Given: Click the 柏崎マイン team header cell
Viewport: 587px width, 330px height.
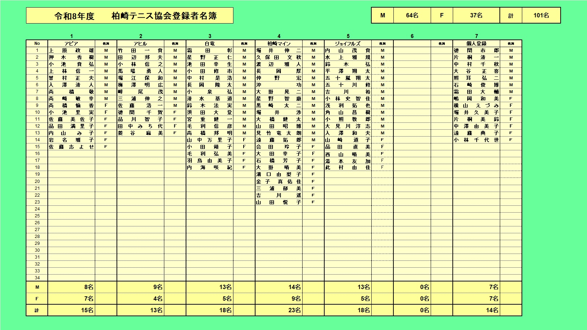Looking at the screenshot, I should click(x=279, y=43).
